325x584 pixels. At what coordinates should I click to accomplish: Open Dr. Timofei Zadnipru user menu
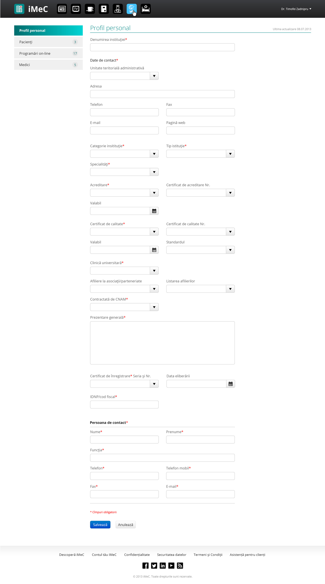tap(296, 9)
